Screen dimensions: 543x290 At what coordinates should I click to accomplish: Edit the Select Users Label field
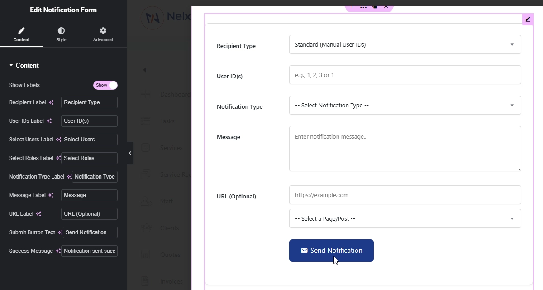point(89,140)
